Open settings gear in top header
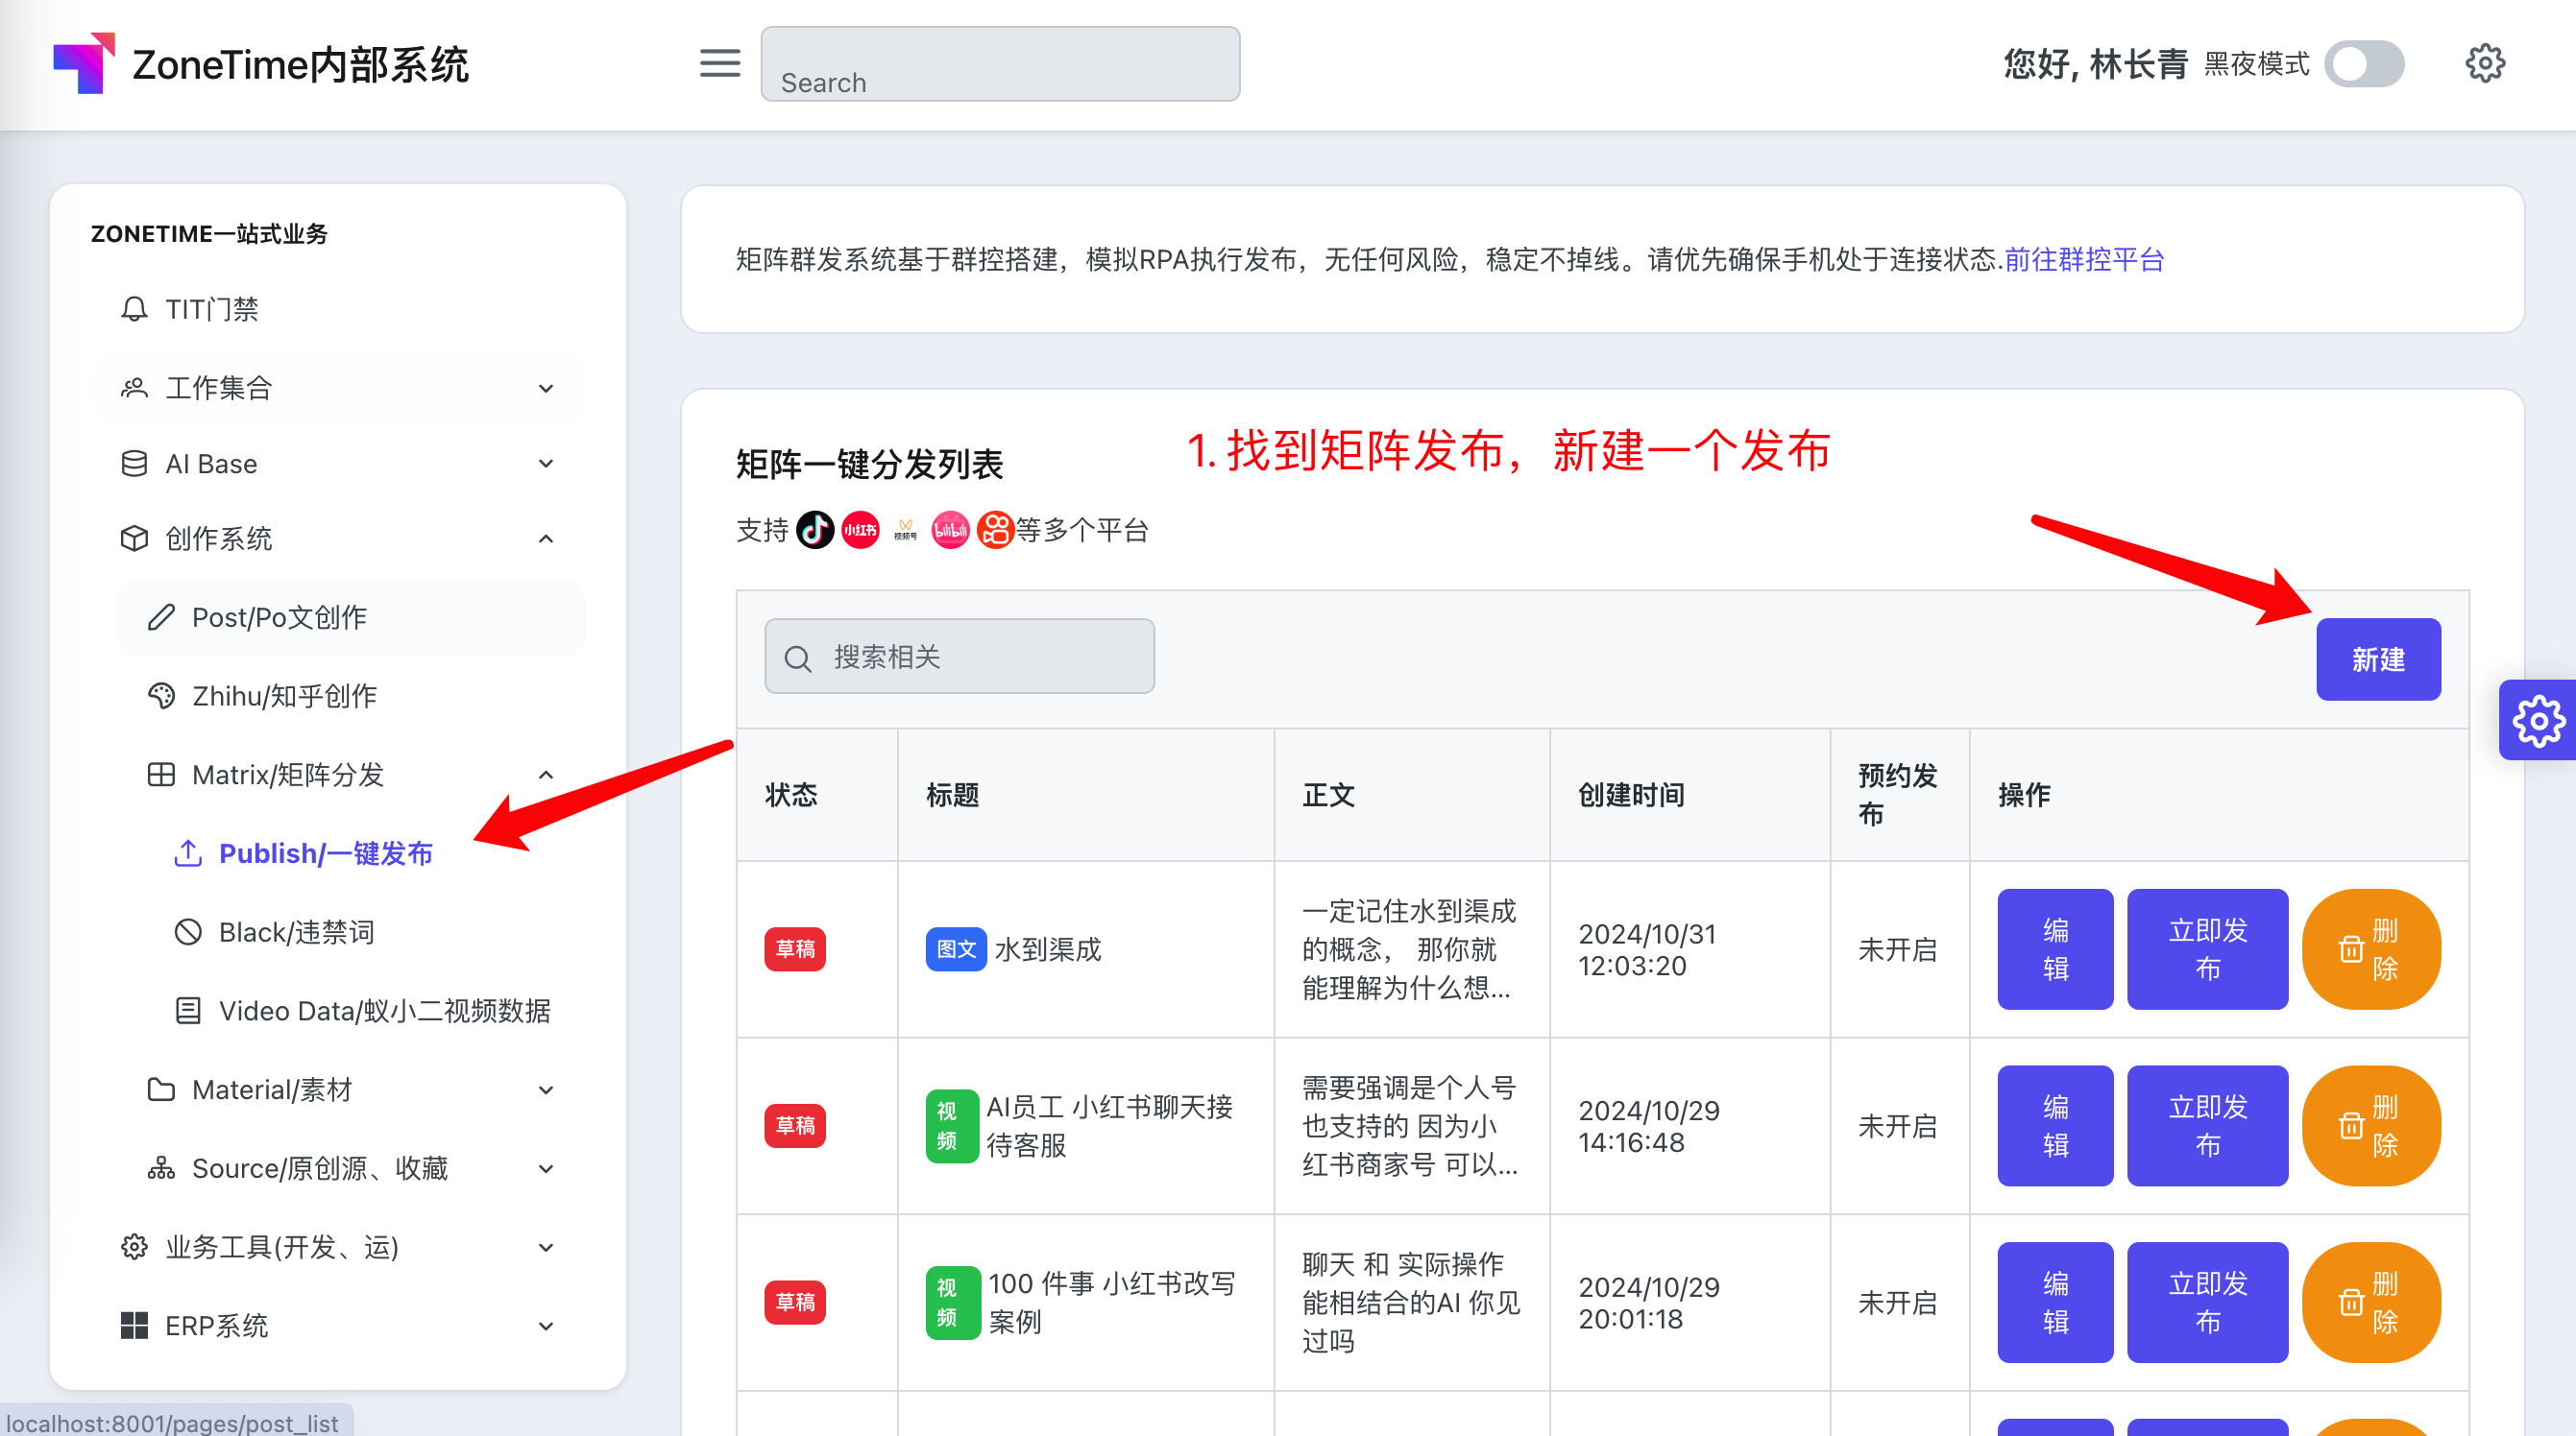Screen dimensions: 2576x1436 pyautogui.click(x=2485, y=63)
